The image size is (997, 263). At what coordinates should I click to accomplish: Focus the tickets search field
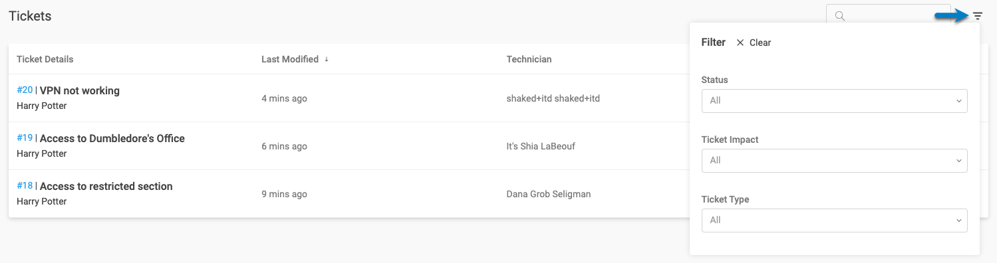pyautogui.click(x=888, y=16)
